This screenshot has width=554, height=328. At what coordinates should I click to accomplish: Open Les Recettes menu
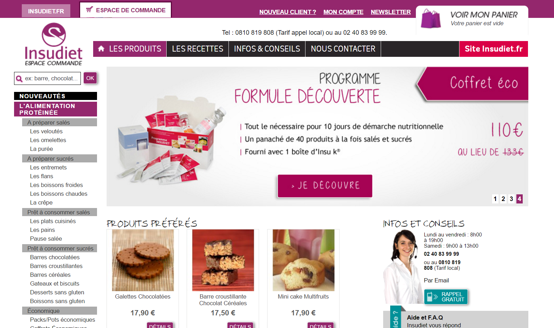198,49
